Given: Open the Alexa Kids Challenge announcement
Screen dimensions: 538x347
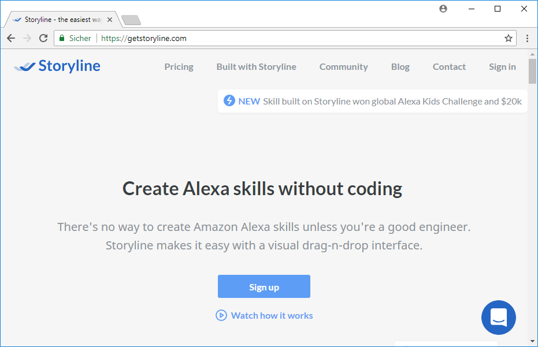Looking at the screenshot, I should pyautogui.click(x=392, y=102).
